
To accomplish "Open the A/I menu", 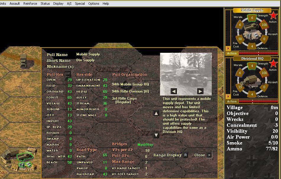I will [69, 4].
